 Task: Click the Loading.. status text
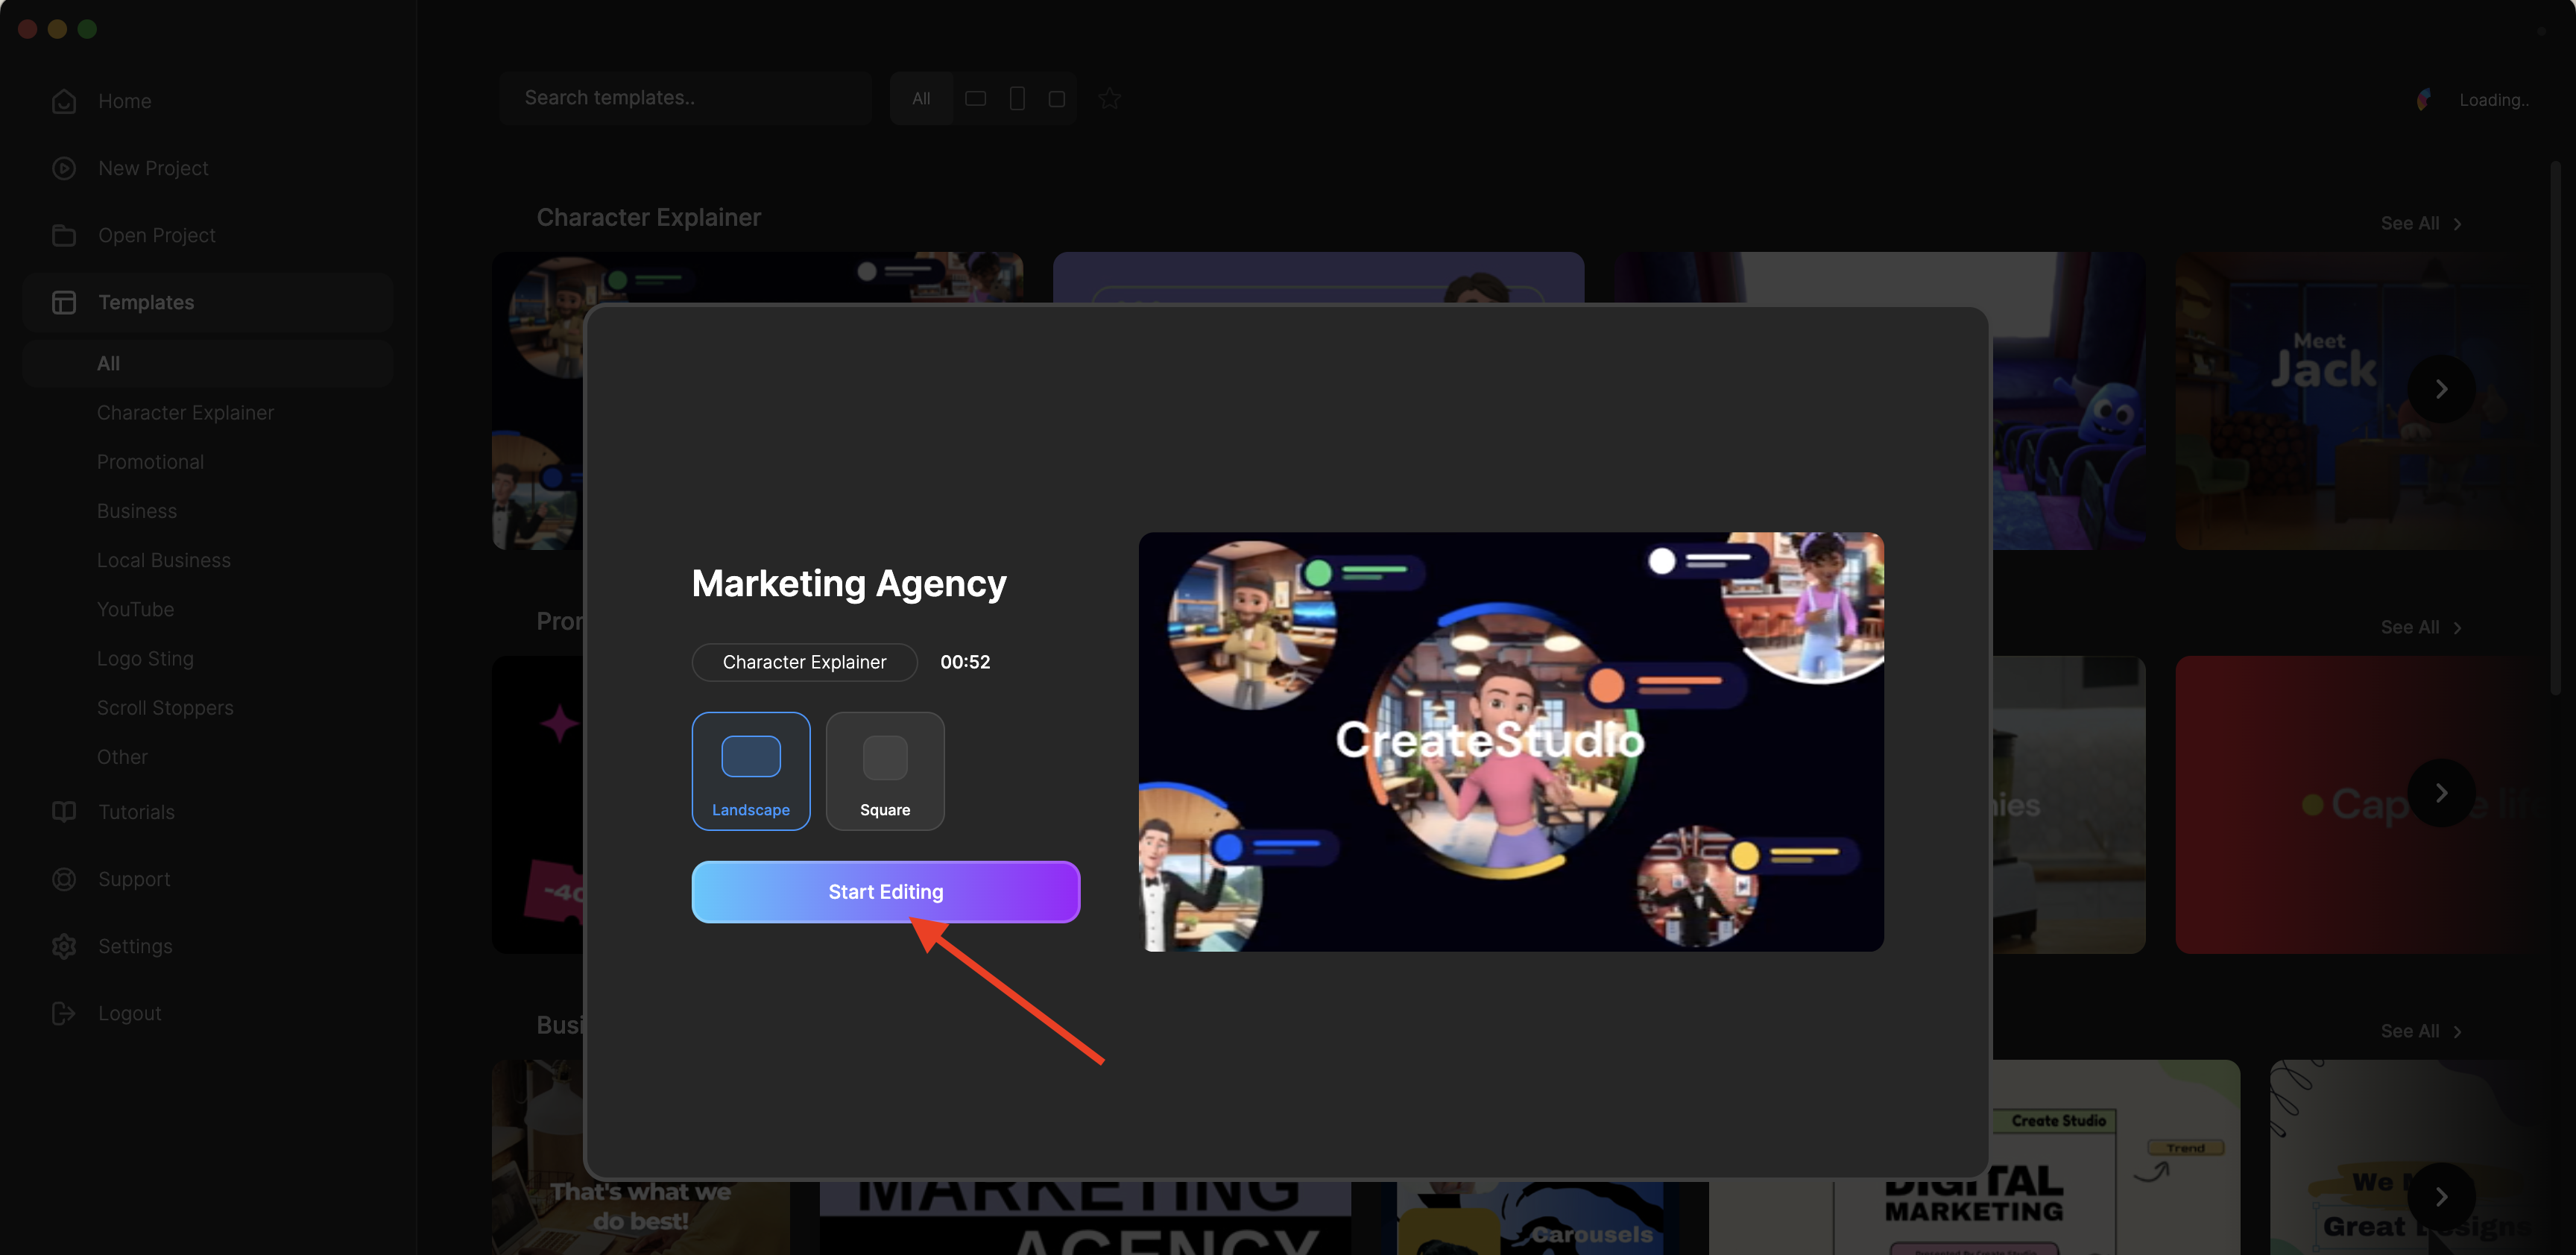tap(2494, 100)
